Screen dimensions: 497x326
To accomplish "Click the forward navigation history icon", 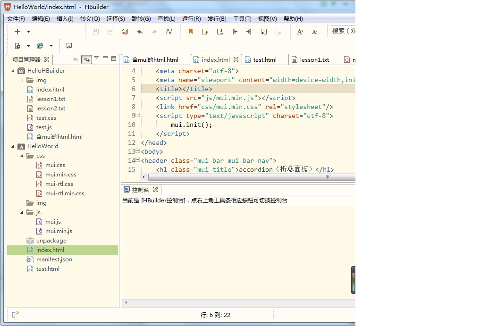I will tap(278, 31).
